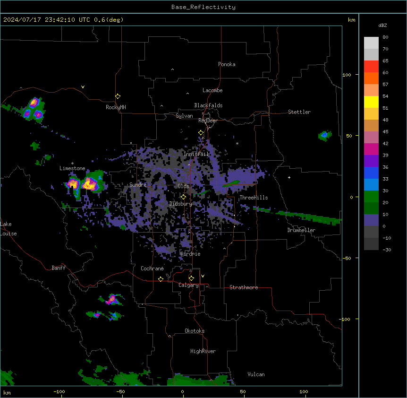Click the Airdrie label
The width and height of the screenshot is (407, 398).
191,254
